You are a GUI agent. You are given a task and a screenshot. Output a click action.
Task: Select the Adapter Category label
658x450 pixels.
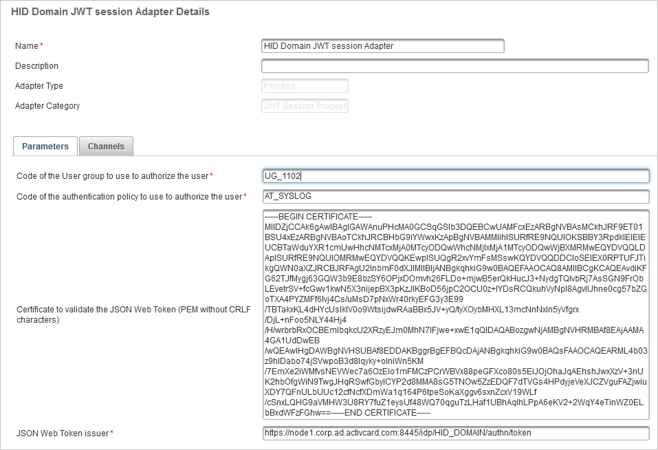click(x=47, y=106)
